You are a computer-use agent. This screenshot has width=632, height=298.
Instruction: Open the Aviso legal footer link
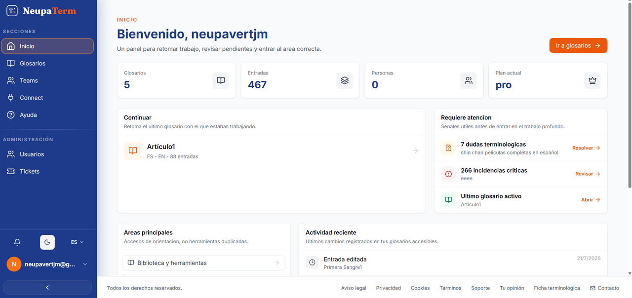(x=354, y=288)
